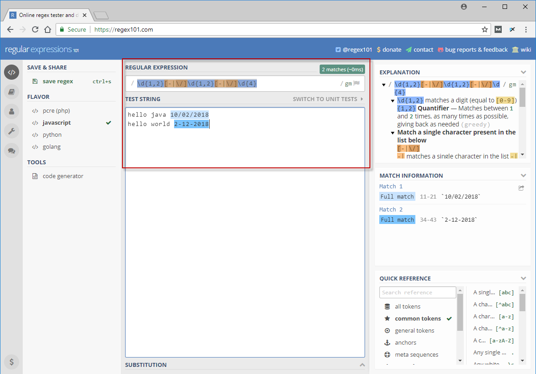Click the Search reference field
Screen dimensions: 536x374
point(418,293)
